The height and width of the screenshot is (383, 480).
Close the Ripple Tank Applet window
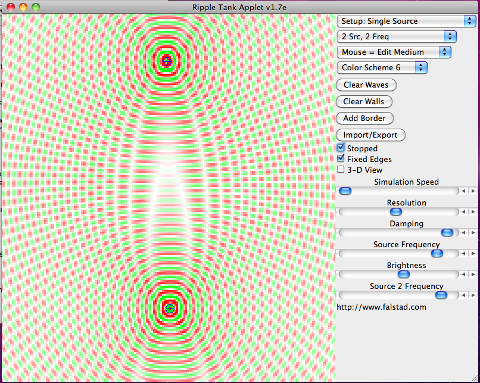coord(11,7)
